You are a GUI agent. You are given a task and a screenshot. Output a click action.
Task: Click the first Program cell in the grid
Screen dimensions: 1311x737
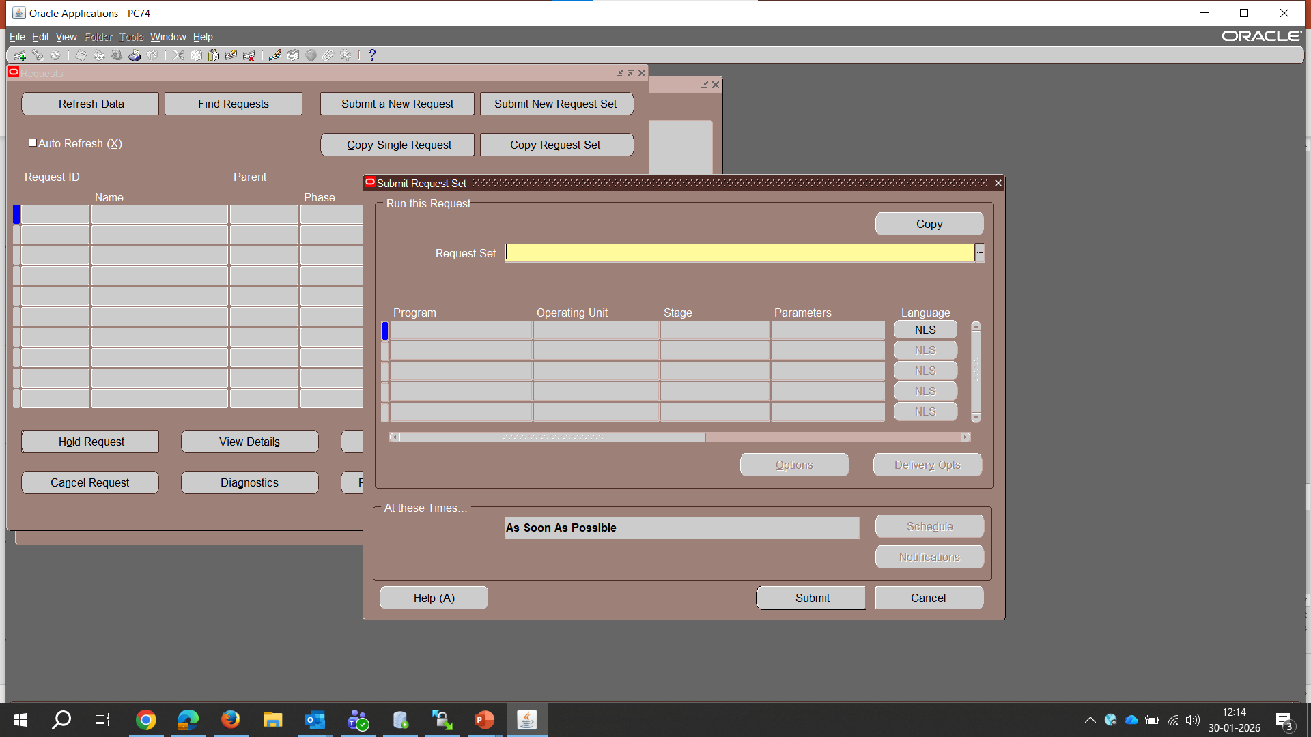click(x=461, y=330)
